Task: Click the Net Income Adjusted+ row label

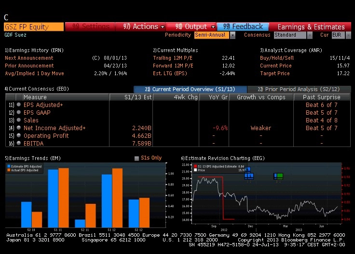Action: click(55, 128)
